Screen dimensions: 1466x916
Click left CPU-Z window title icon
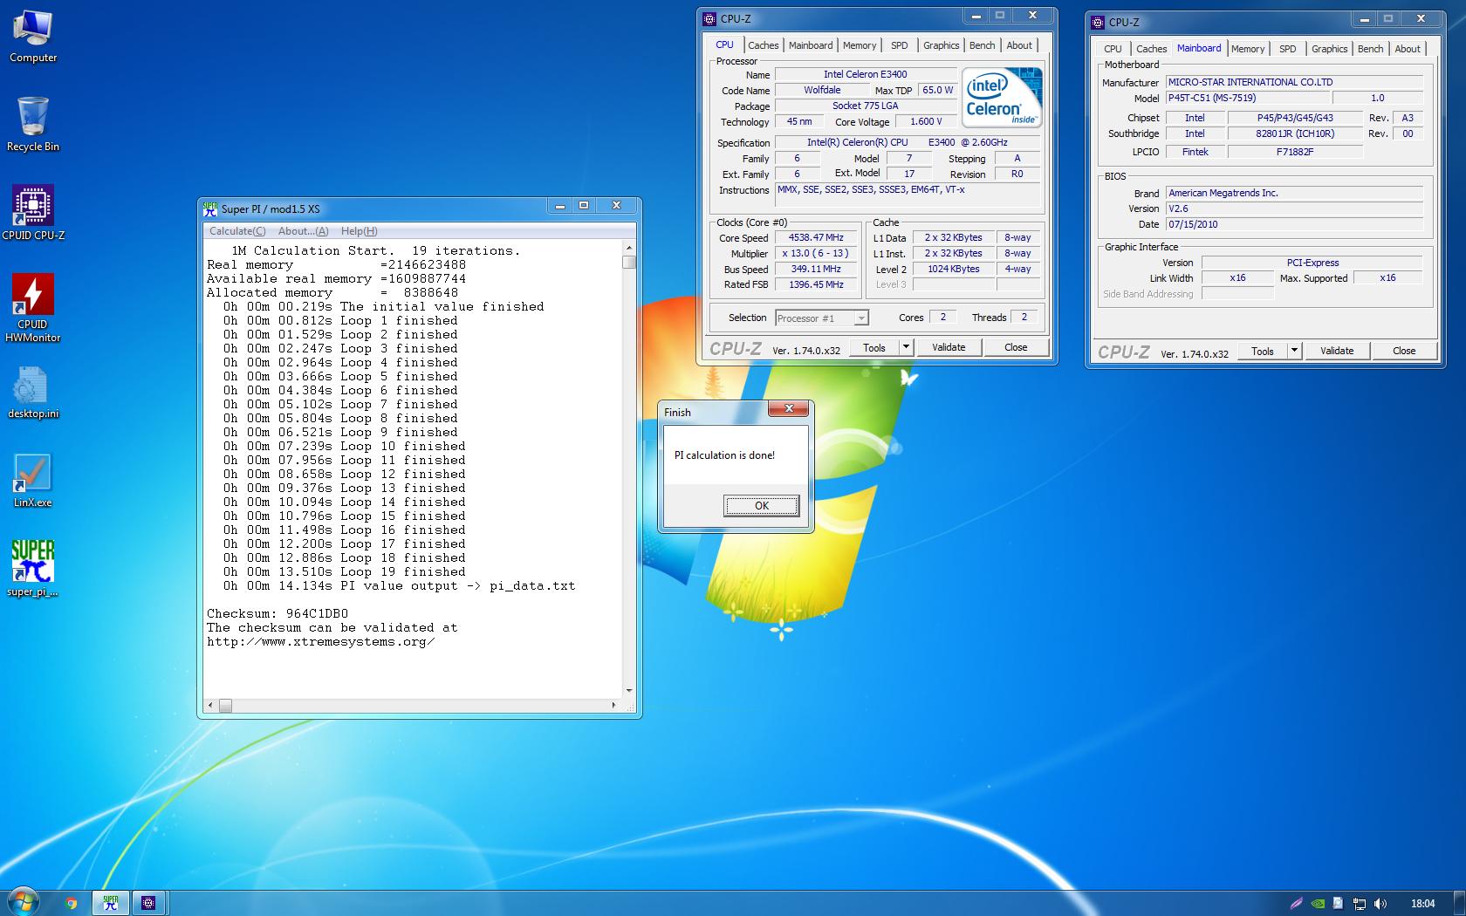(709, 19)
